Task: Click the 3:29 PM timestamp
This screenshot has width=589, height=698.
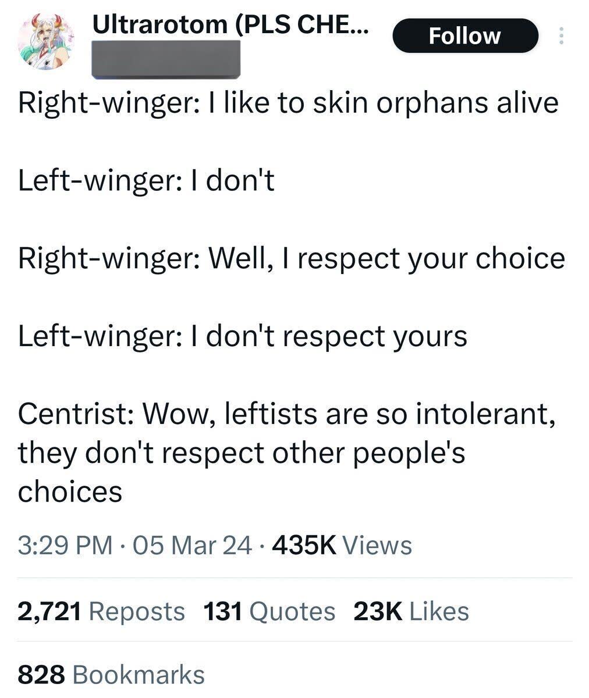Action: [65, 546]
